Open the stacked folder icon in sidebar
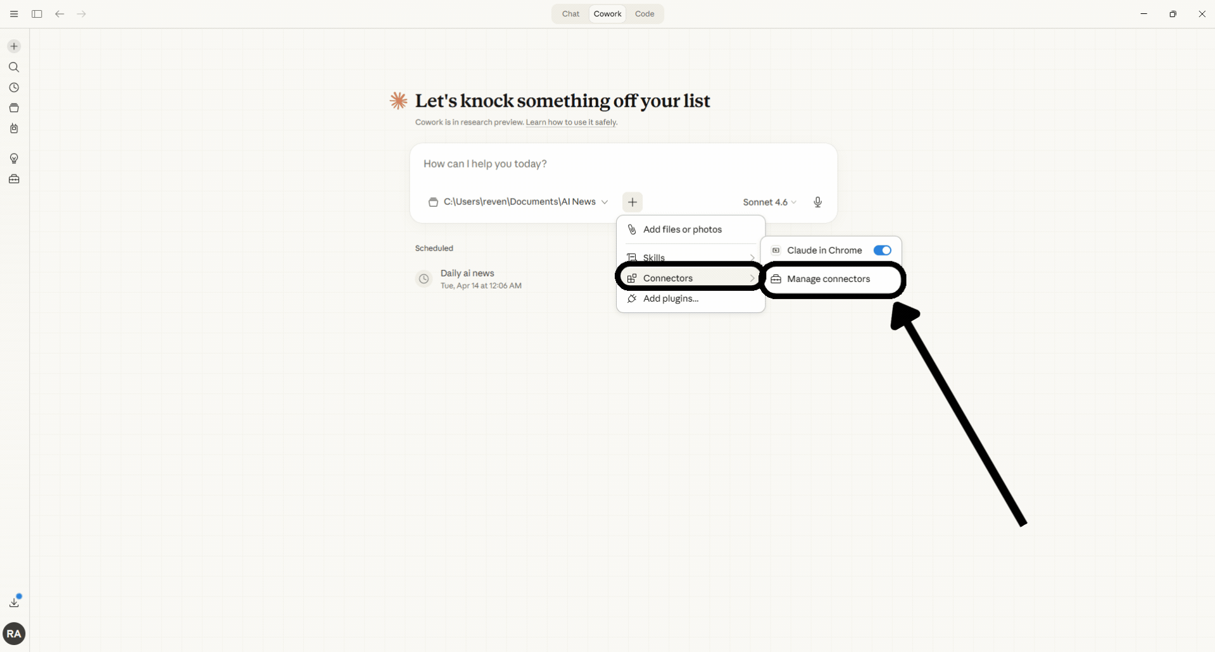 14,108
